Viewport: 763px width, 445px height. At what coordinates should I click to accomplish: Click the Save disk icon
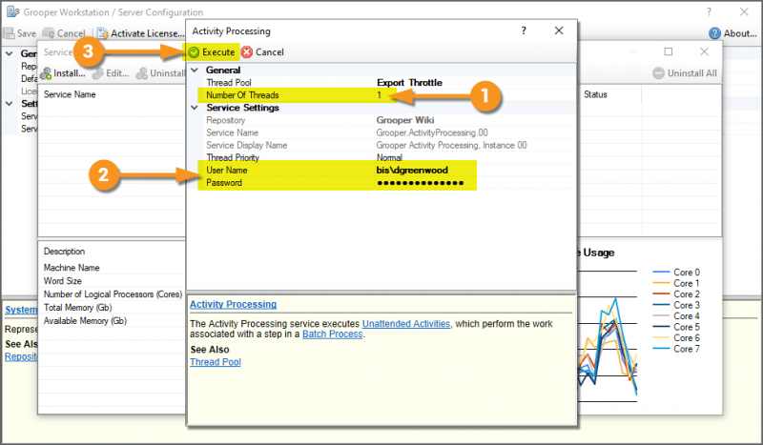(9, 33)
